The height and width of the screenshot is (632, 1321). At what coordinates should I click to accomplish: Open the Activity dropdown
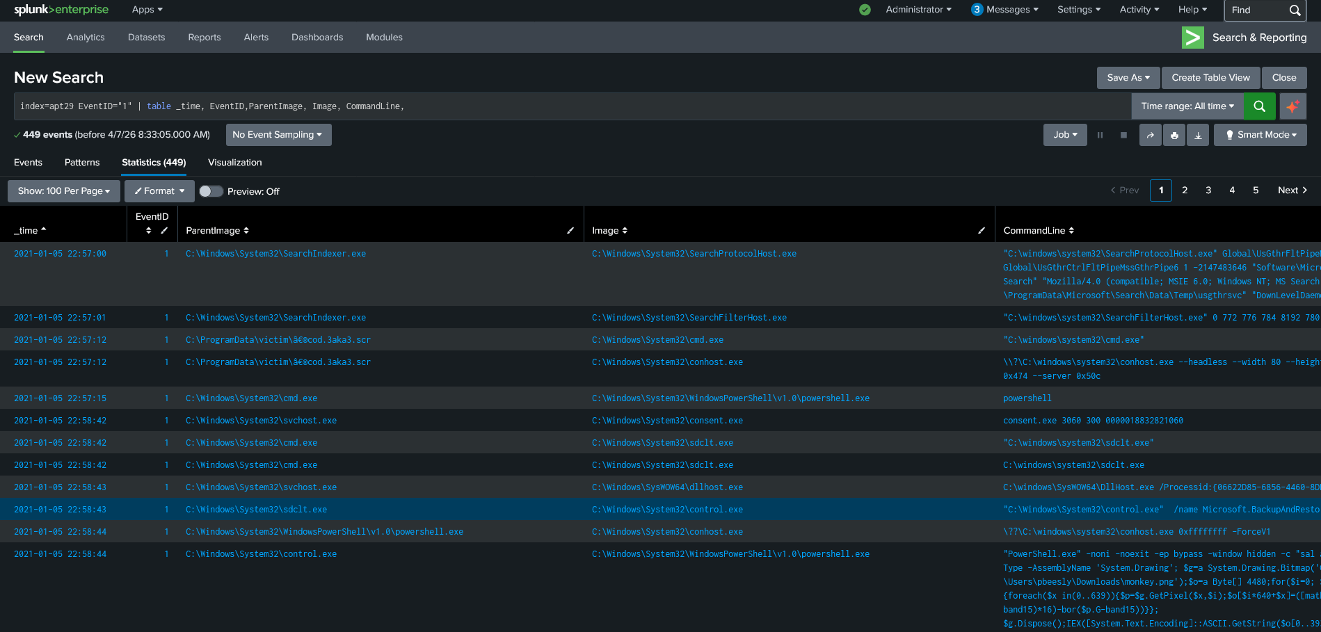coord(1139,10)
